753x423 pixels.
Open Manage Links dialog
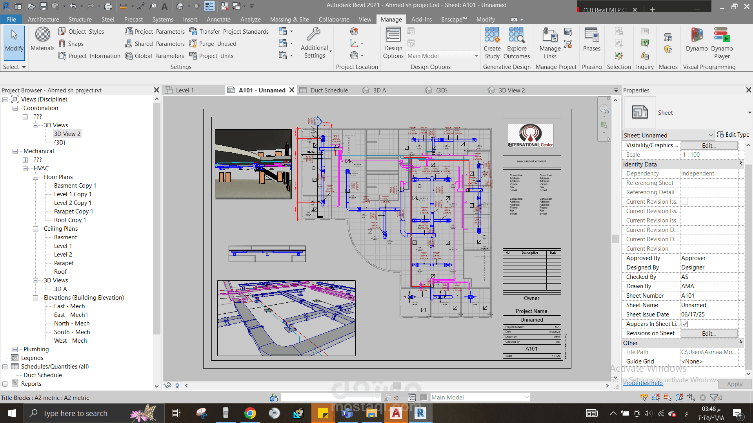coord(550,43)
